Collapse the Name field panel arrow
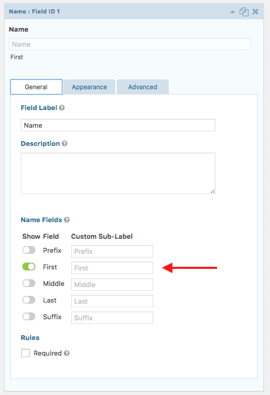270x395 pixels. point(233,12)
